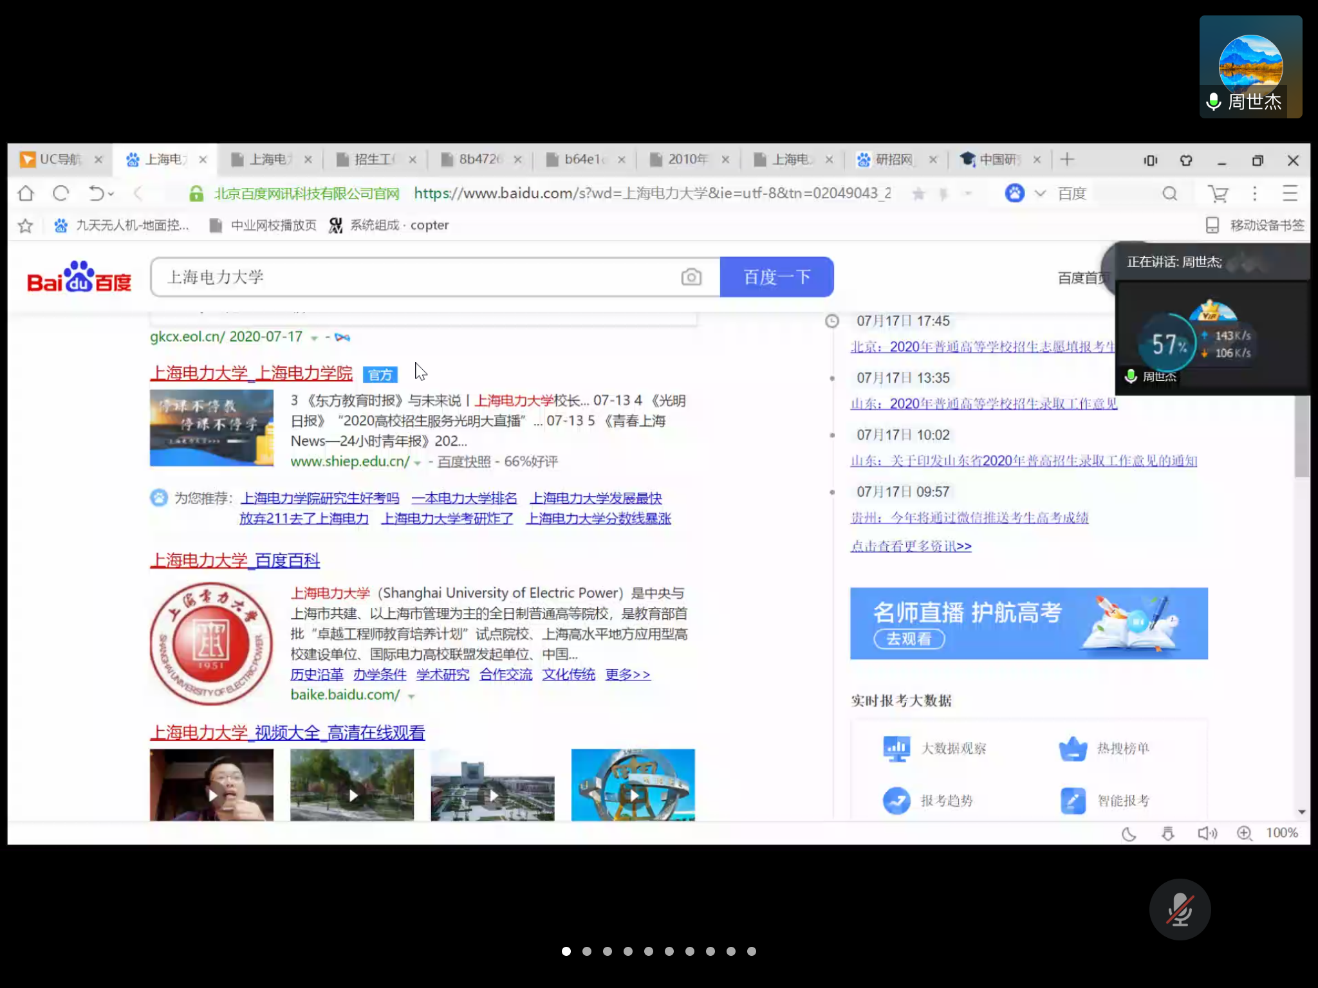Toggle night mode moon icon
Viewport: 1318px width, 988px height.
1129,834
